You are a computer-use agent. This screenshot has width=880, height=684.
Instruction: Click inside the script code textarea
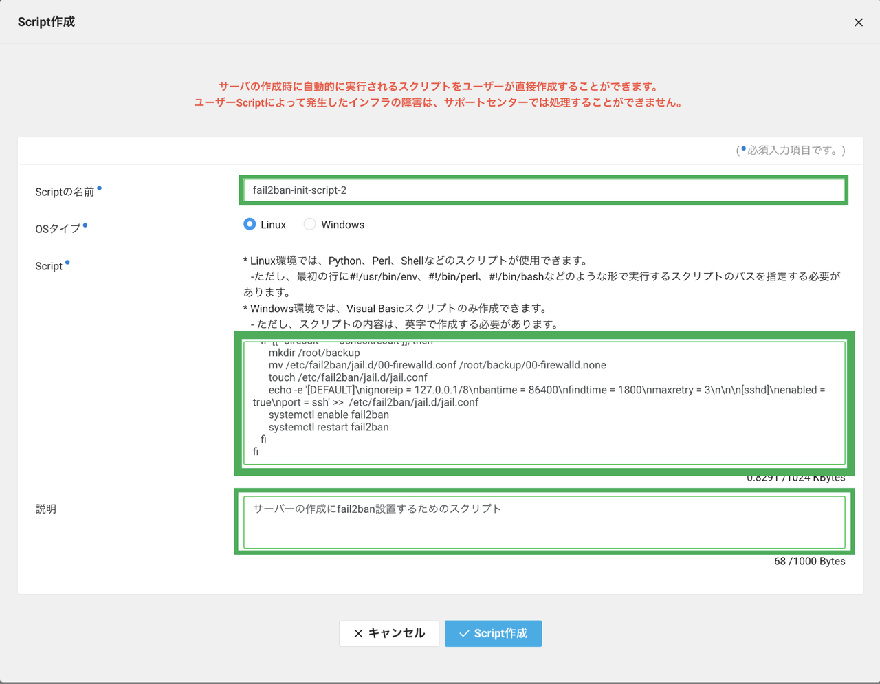pos(543,404)
